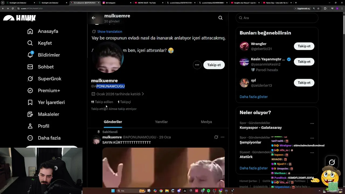Click Konyaspor - Galatasaray trend
Viewport: 345px width, 194px height.
261,128
